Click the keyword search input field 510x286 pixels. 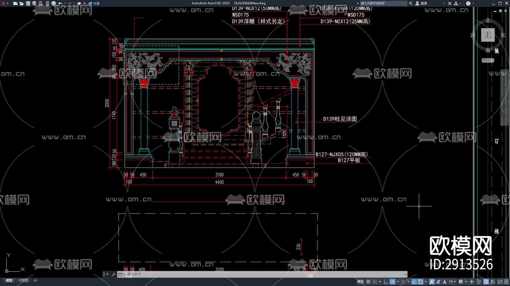pos(383,3)
